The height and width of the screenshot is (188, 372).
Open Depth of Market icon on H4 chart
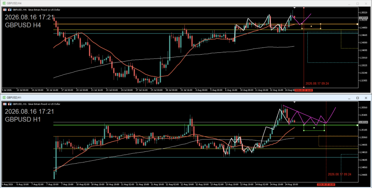point(10,10)
